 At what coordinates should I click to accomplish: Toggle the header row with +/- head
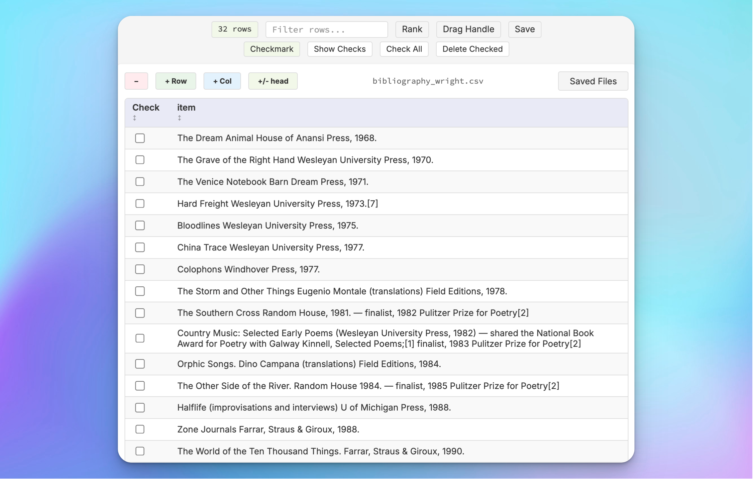pos(273,81)
